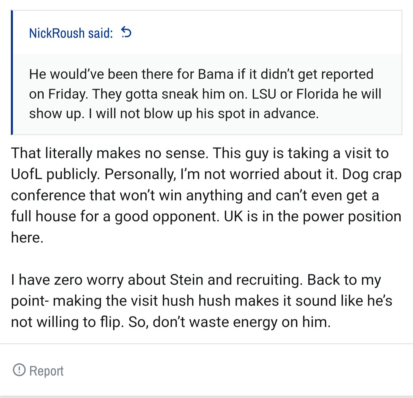
Task: Click the jump-to-original-post arrow icon
Action: click(x=126, y=32)
